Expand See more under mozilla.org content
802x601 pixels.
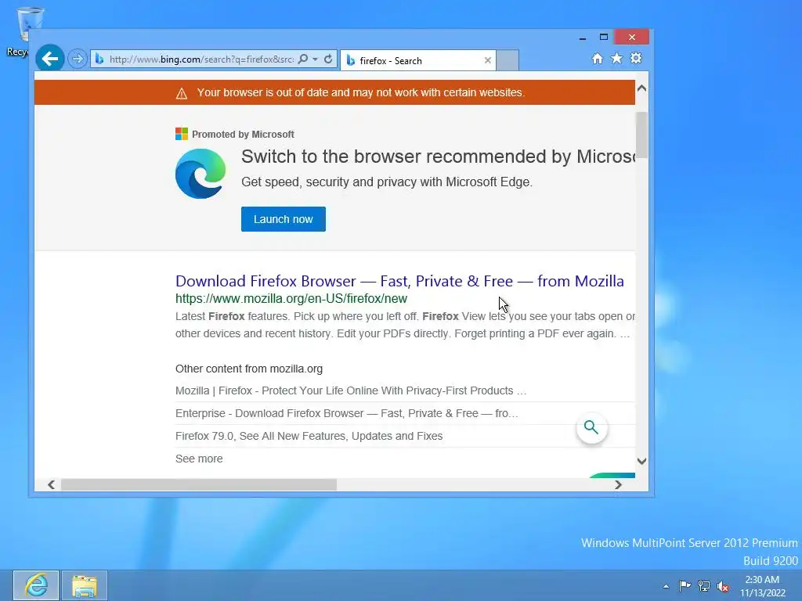point(199,459)
